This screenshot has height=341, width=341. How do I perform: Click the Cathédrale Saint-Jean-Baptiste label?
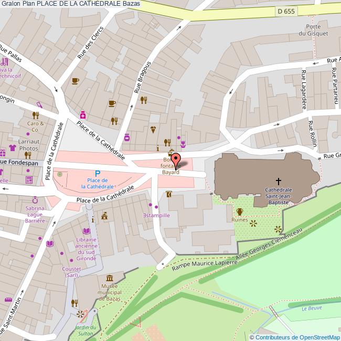[x=278, y=196]
